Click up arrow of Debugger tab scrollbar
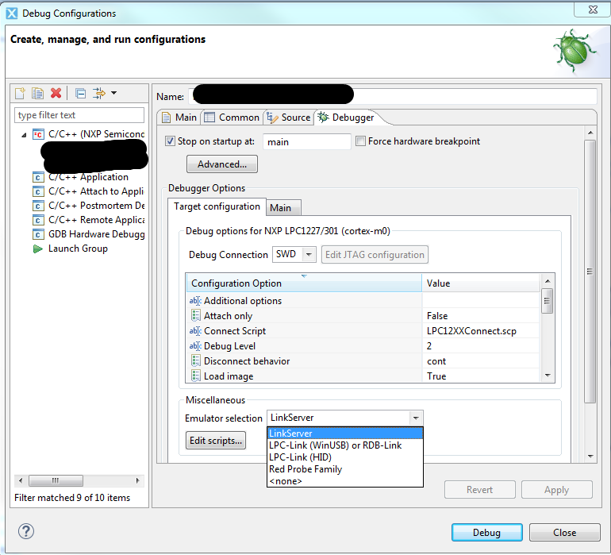Screen dimensions: 611x555 [x=590, y=133]
